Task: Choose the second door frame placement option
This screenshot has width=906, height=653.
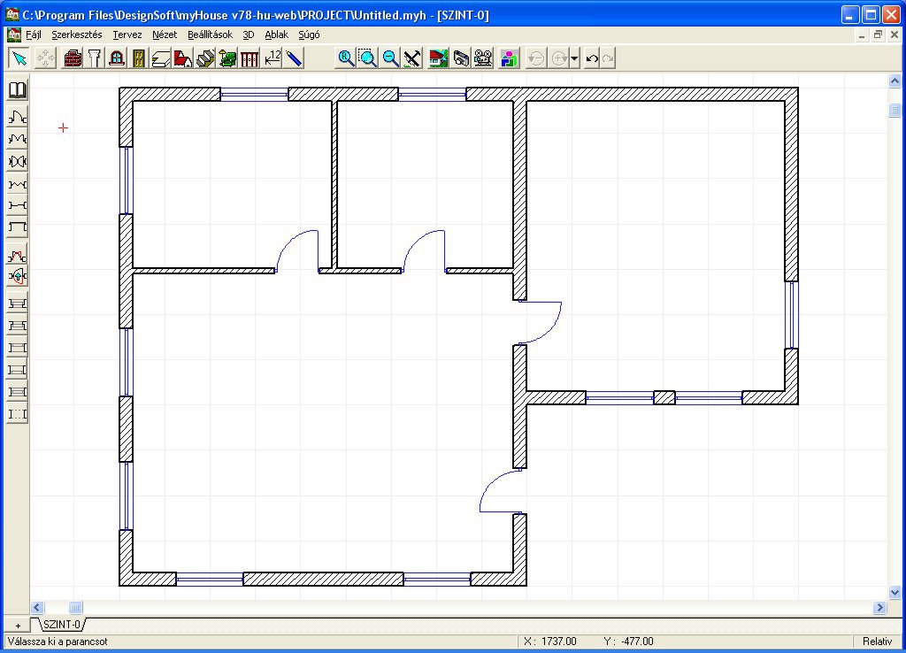Action: (18, 326)
